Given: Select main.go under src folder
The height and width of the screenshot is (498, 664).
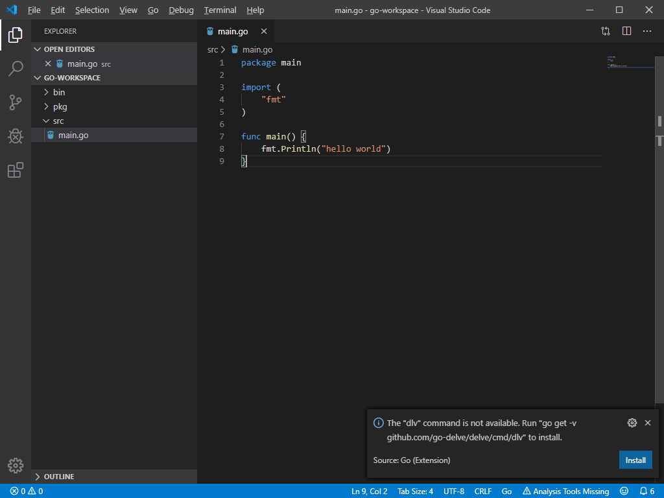Looking at the screenshot, I should coord(114,135).
